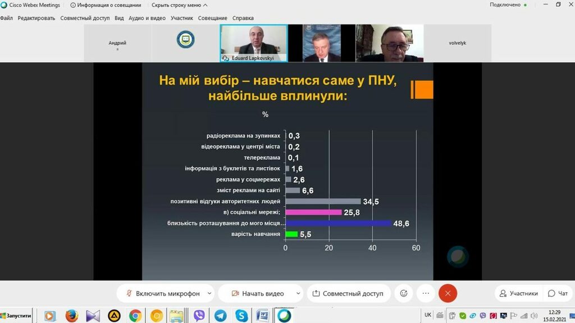
Task: Open the Аудио и видео menu
Action: [147, 18]
